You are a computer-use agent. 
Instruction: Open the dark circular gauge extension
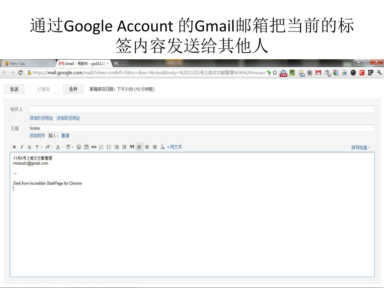(353, 72)
